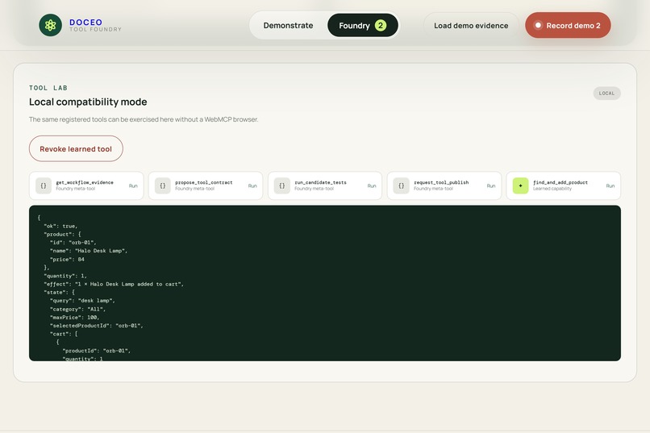Click the TOOL LAB section label
The image size is (650, 433).
(48, 88)
